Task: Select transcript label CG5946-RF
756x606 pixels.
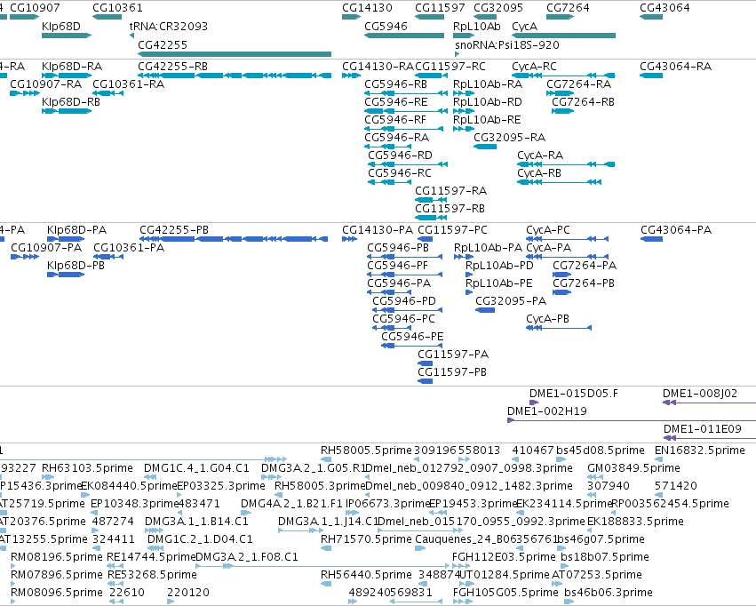Action: click(x=394, y=120)
